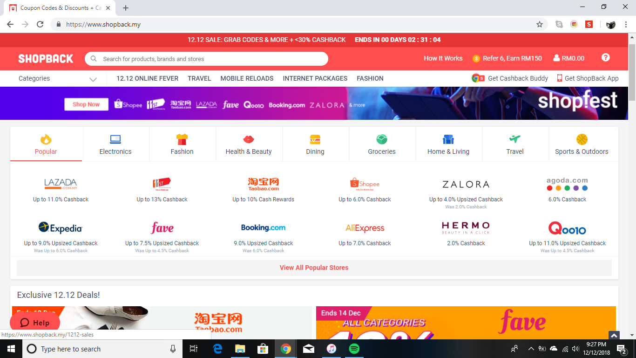
Task: Open the AliExpress store logo
Action: tap(365, 228)
